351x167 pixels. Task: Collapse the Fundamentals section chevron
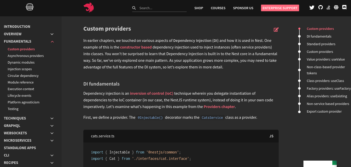click(52, 41)
